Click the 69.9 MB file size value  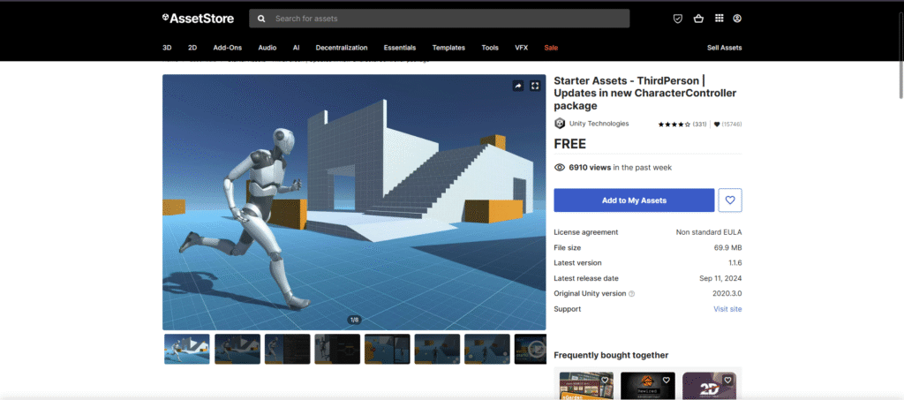[x=728, y=248]
